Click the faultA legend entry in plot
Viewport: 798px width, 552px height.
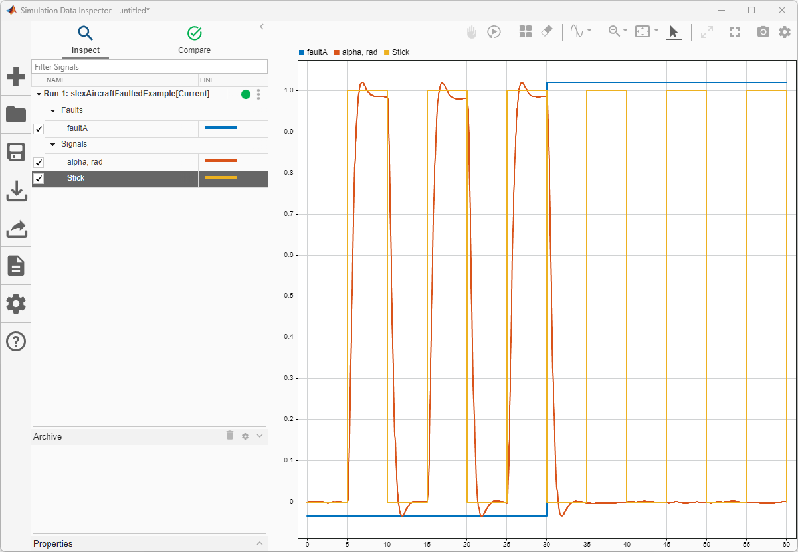click(x=313, y=52)
